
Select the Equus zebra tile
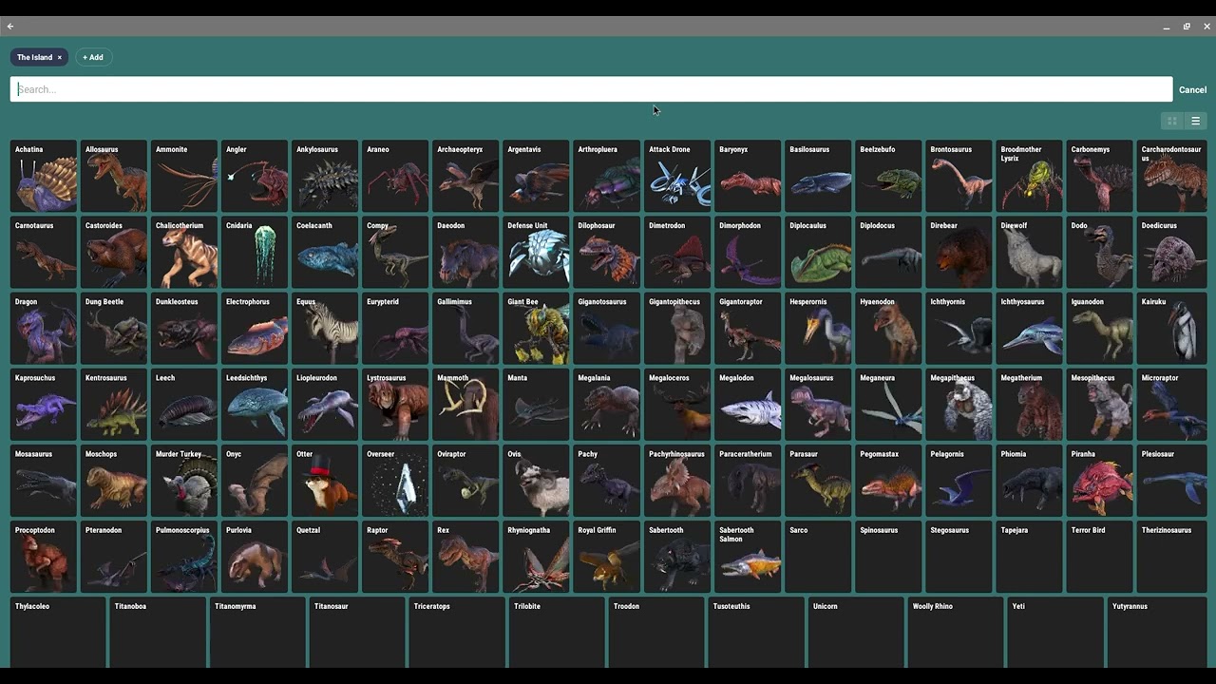coord(325,328)
